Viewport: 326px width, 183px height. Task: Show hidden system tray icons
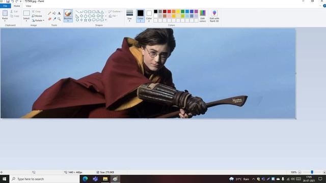[253, 179]
